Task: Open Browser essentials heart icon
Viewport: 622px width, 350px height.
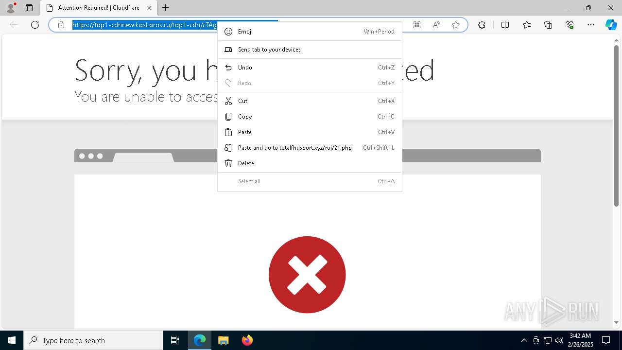Action: [570, 25]
